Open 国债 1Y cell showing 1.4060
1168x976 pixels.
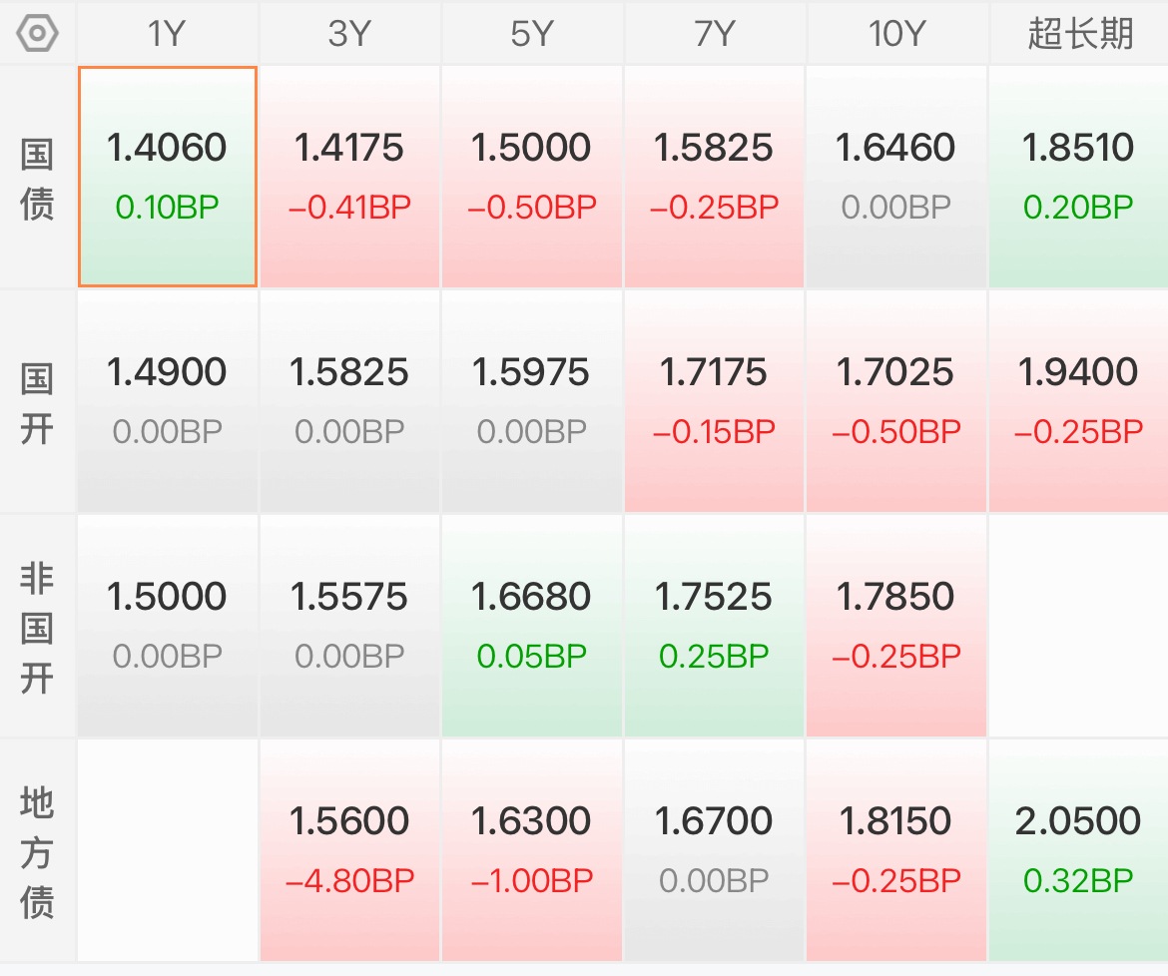(168, 177)
